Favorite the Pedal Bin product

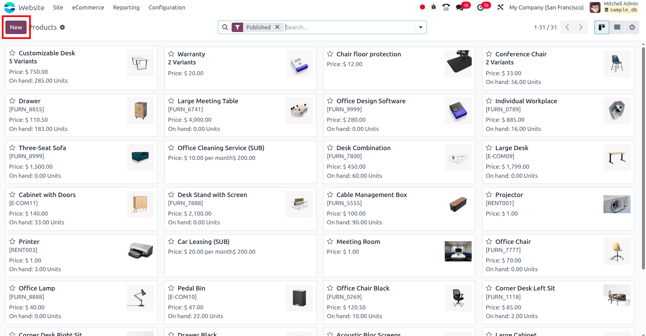click(x=171, y=288)
